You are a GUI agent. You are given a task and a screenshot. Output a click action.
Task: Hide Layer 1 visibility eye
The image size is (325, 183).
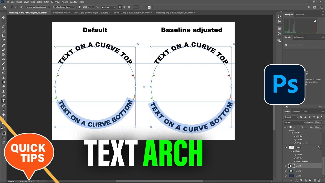286,176
